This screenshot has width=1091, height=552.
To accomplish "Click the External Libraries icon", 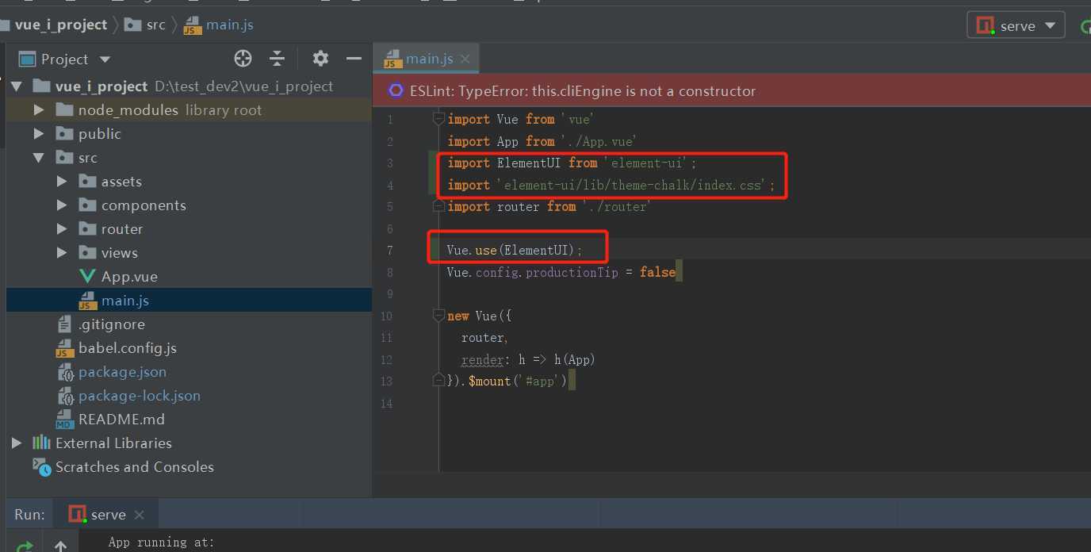I will pyautogui.click(x=41, y=443).
